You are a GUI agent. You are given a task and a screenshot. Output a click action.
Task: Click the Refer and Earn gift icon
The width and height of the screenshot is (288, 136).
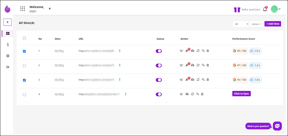[x=237, y=9]
